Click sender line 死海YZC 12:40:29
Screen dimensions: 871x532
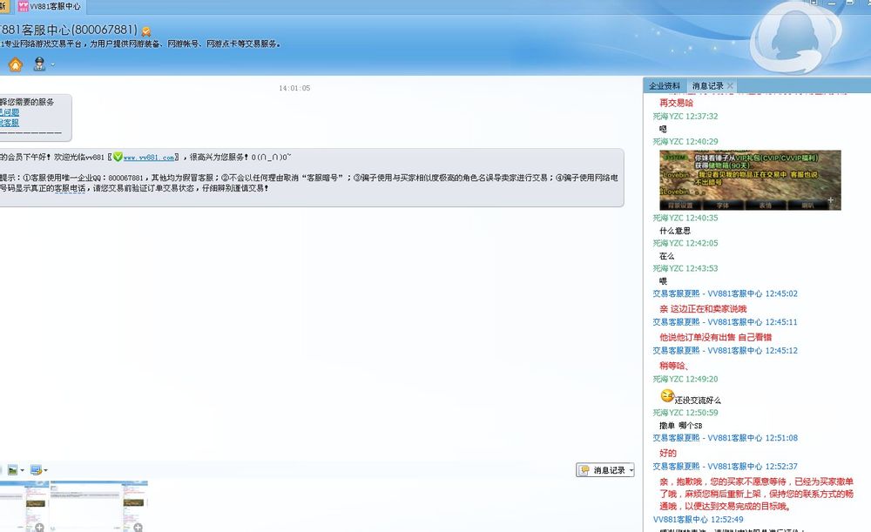click(x=685, y=142)
